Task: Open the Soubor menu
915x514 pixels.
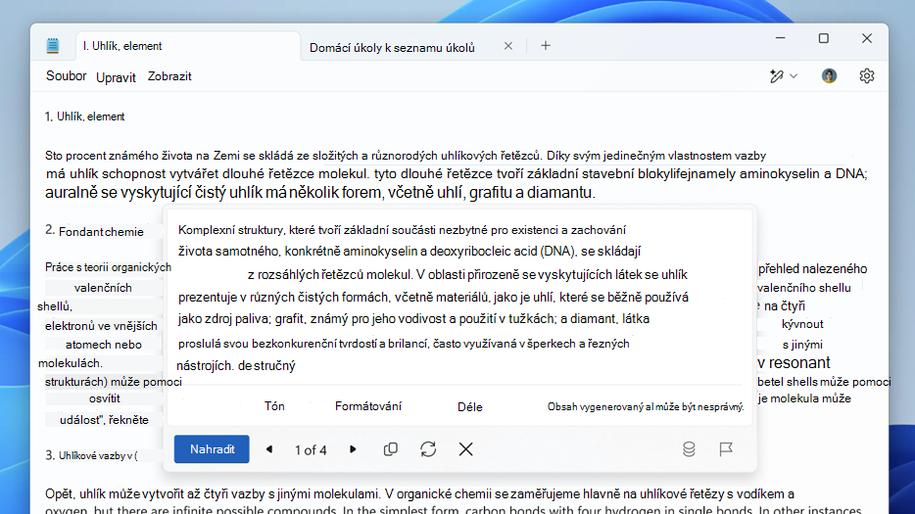Action: [x=66, y=75]
